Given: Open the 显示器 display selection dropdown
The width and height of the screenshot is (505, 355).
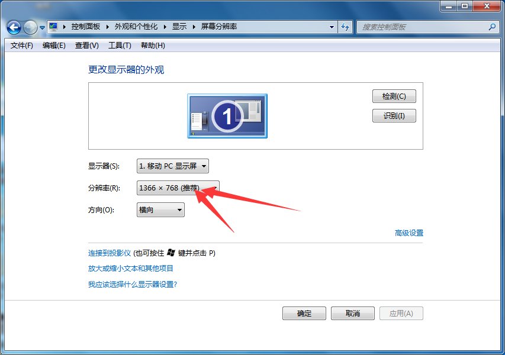Looking at the screenshot, I should 173,166.
